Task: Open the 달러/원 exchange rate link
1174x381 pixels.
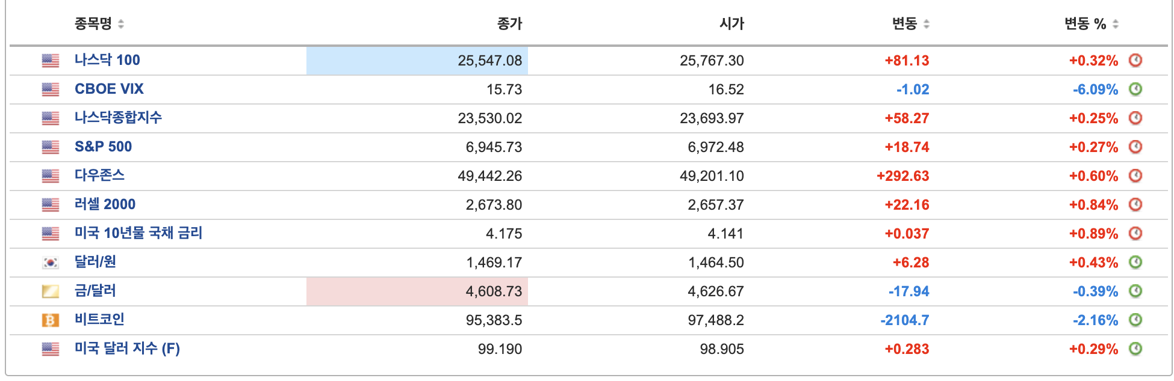Action: [95, 262]
